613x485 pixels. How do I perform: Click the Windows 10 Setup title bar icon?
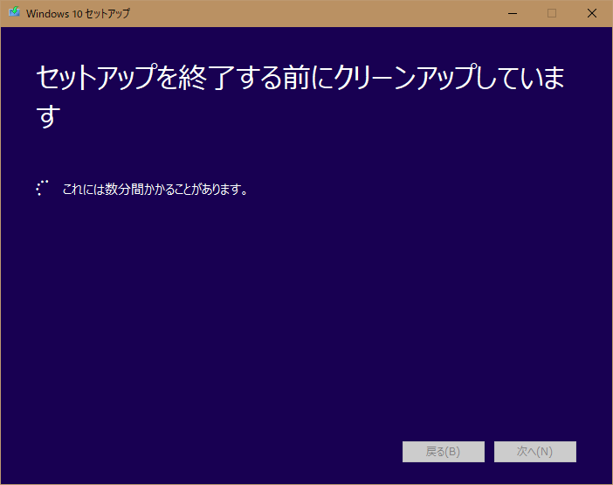[x=14, y=13]
